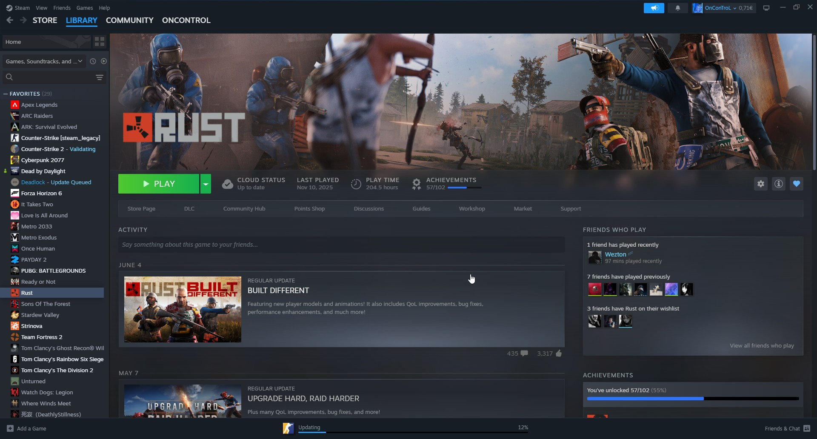Screen dimensions: 817x439
Task: Click the thumbs-up on Built Different post
Action: [559, 353]
